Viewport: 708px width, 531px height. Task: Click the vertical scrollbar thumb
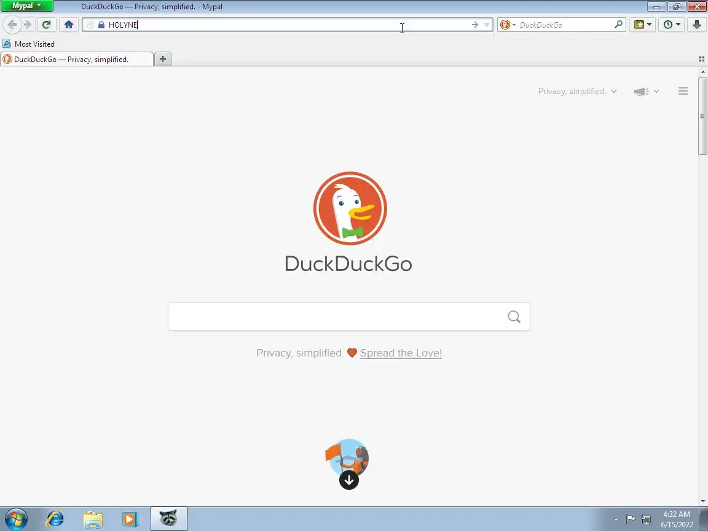(x=702, y=116)
